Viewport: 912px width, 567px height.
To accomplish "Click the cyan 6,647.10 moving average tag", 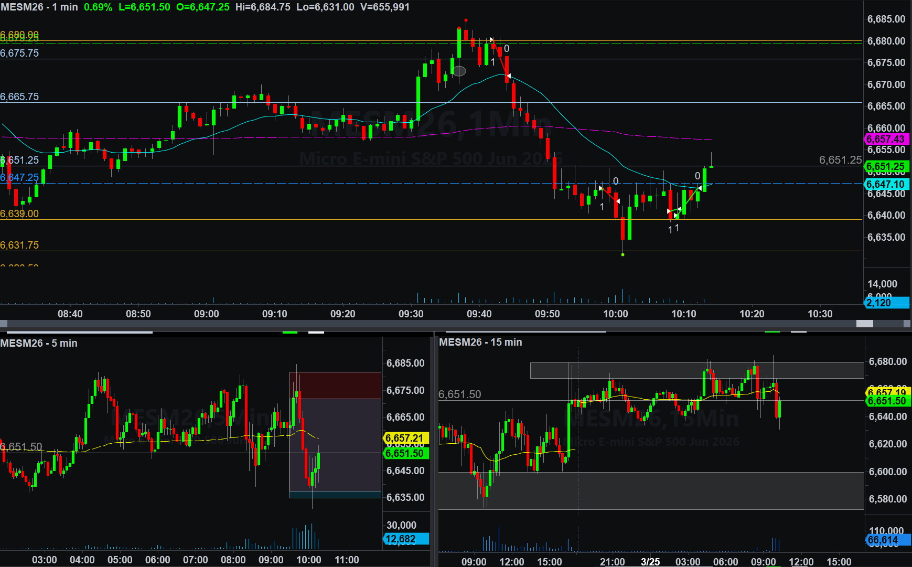I will (x=885, y=184).
